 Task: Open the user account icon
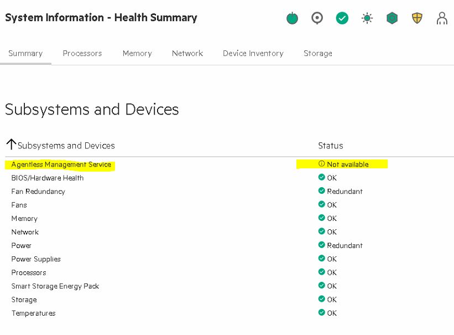coord(442,18)
